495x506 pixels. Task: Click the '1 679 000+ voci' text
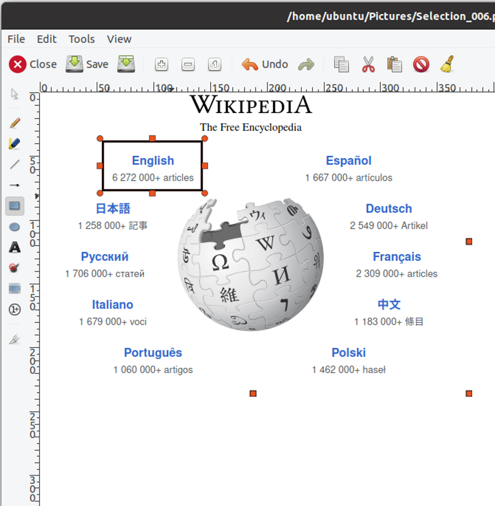112,321
